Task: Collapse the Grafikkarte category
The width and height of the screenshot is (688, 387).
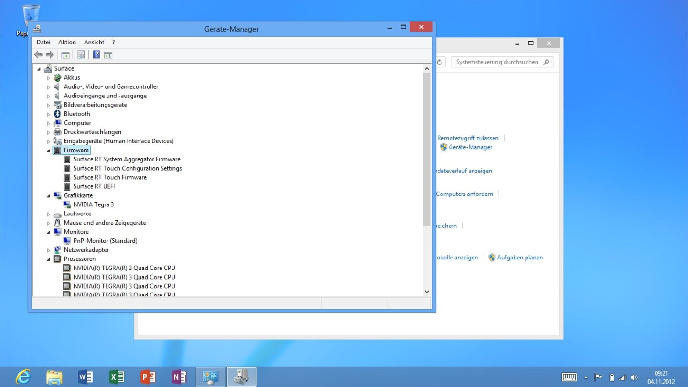Action: point(48,196)
